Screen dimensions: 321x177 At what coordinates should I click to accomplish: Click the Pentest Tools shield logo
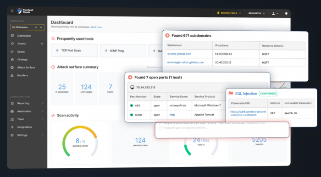pos(20,11)
